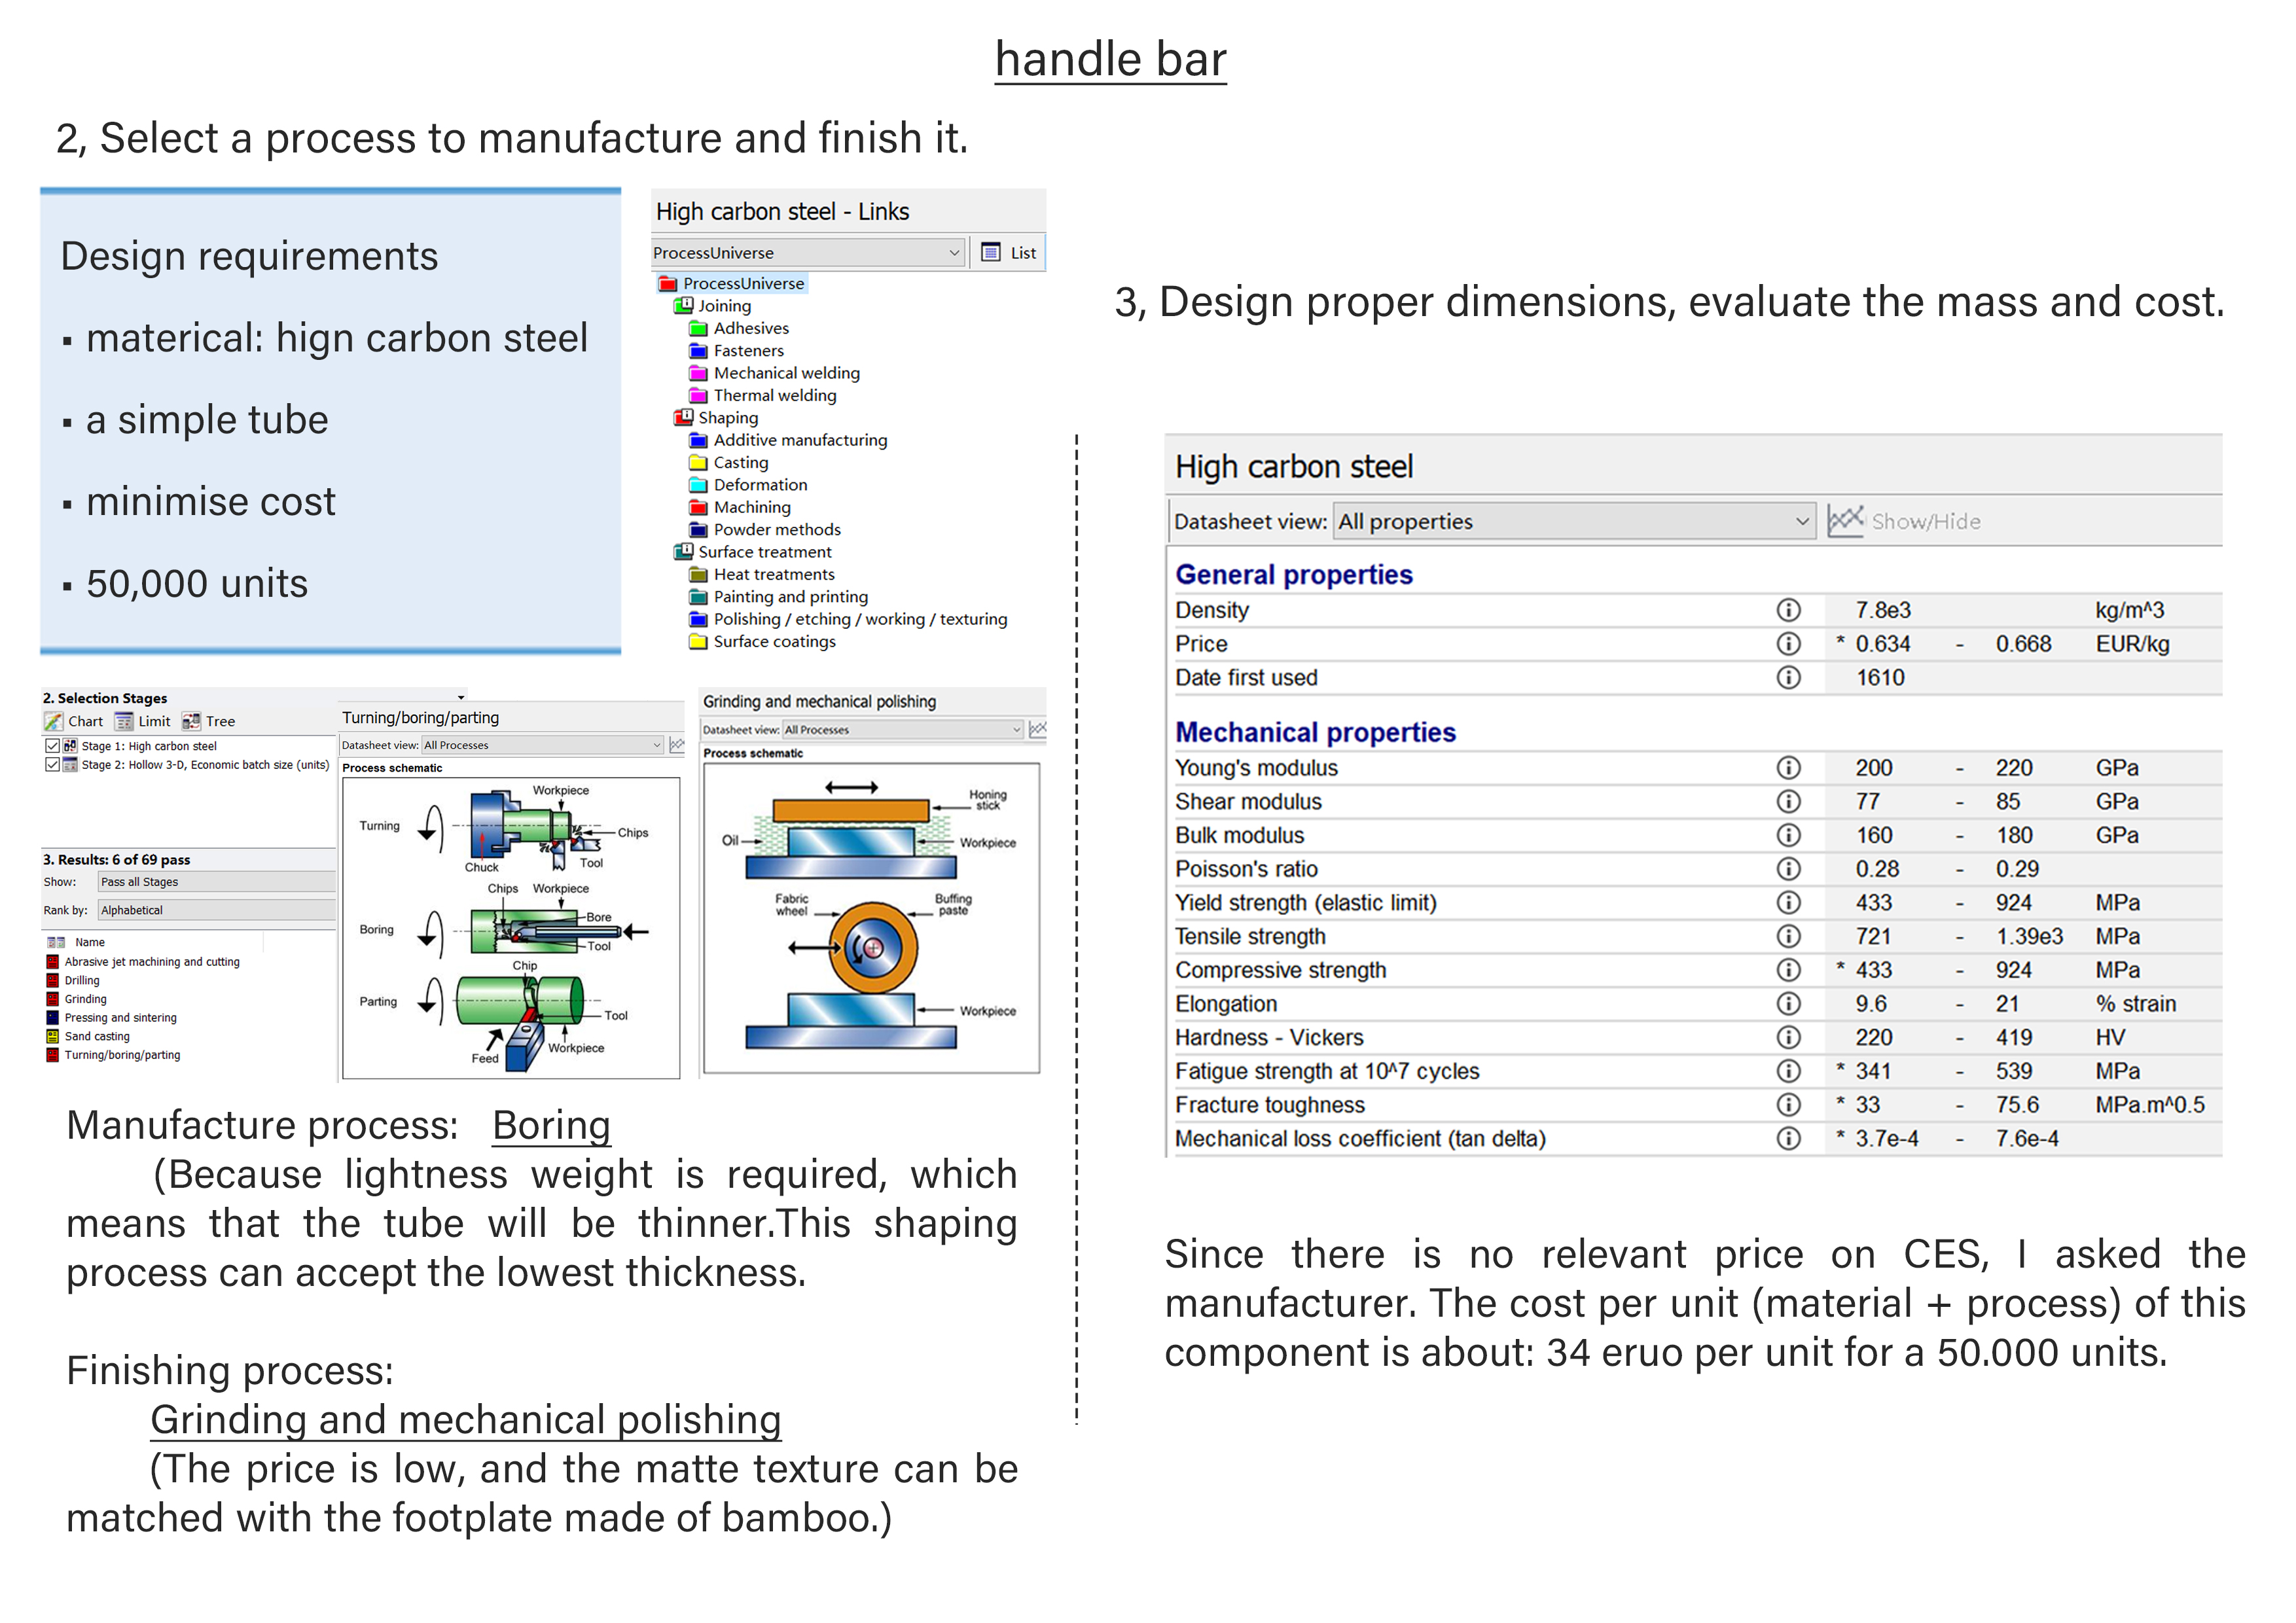Open the Pressing and sintering result
The width and height of the screenshot is (2296, 1623).
120,1018
